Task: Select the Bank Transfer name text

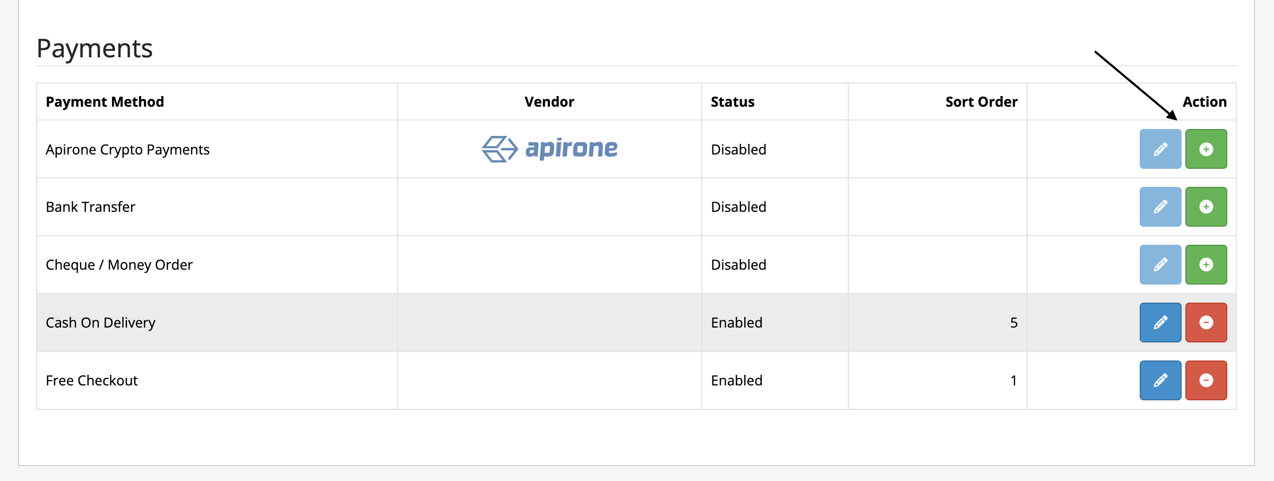Action: (x=90, y=207)
